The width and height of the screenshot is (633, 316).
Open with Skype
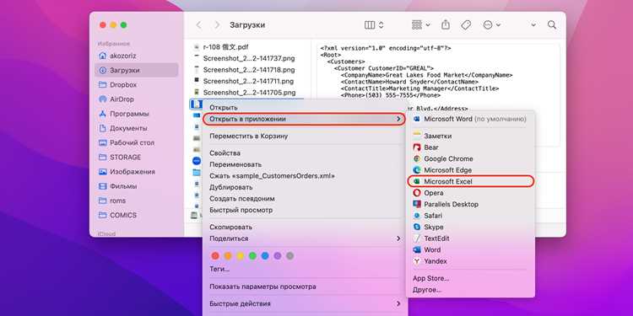tap(470, 228)
